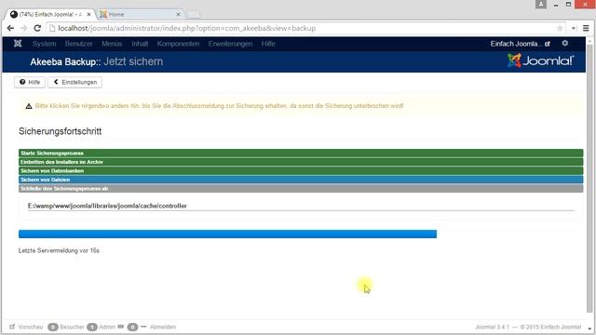This screenshot has height=335, width=596.
Task: Click the Vorschau external-link icon
Action: (x=12, y=327)
